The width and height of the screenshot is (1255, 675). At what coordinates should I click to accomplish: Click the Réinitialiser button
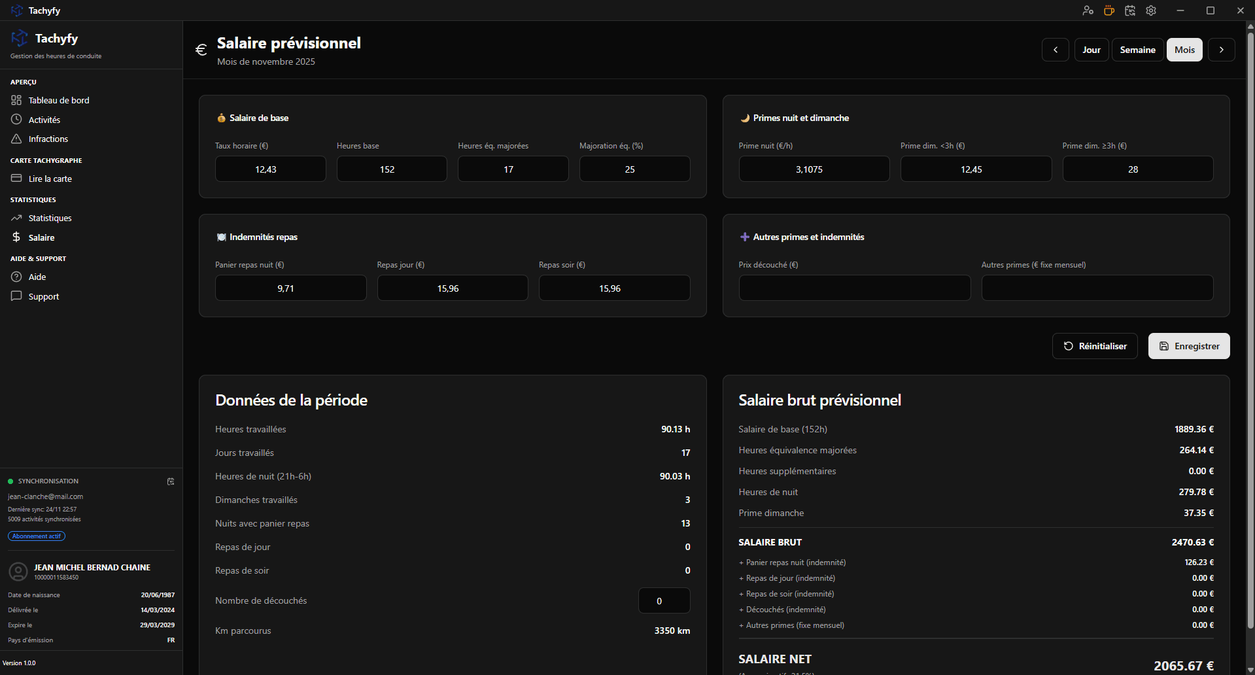pyautogui.click(x=1094, y=345)
